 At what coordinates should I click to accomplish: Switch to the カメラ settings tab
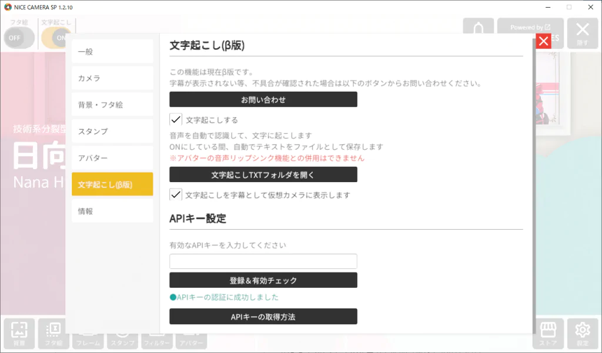(x=112, y=78)
